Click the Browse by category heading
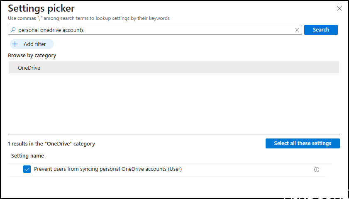 click(32, 56)
